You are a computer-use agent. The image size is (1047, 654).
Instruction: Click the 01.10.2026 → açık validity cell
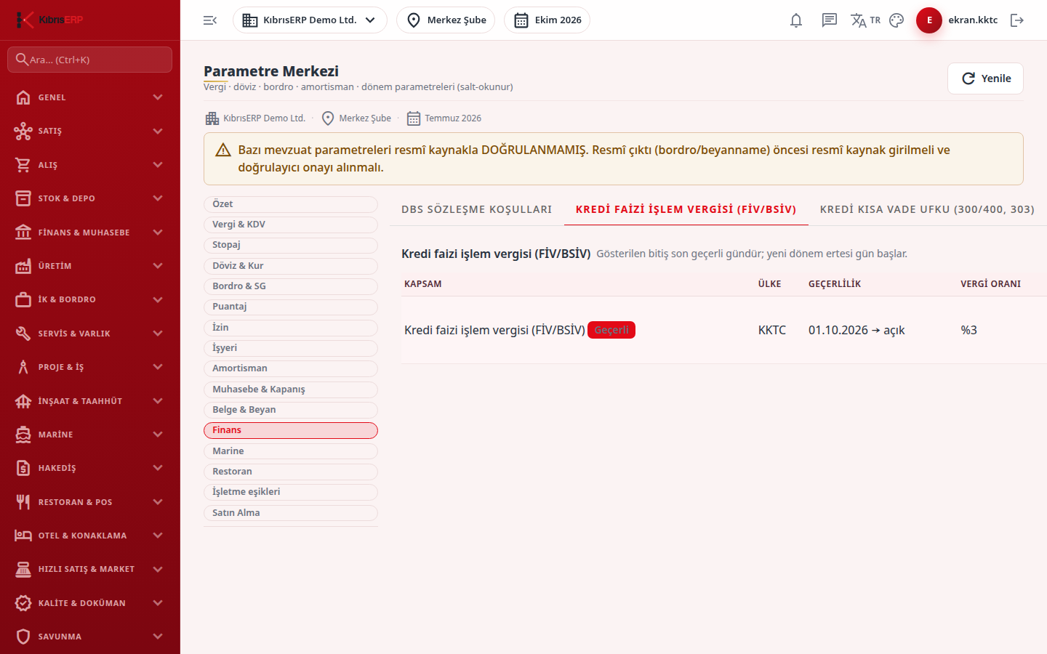tap(857, 330)
